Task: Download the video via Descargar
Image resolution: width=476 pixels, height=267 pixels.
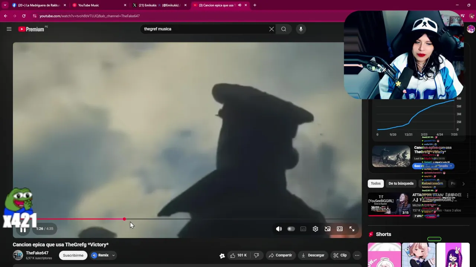Action: point(313,255)
